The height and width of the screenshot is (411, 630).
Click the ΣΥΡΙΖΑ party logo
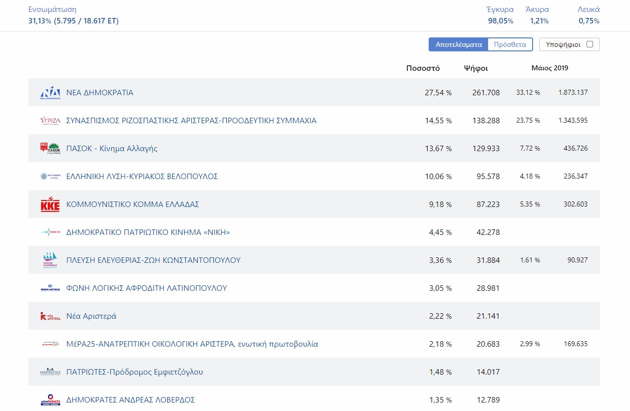click(x=50, y=121)
